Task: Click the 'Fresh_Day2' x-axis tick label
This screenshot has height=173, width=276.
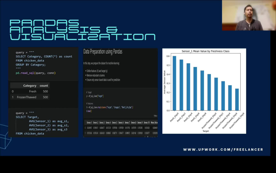Action: pos(181,117)
